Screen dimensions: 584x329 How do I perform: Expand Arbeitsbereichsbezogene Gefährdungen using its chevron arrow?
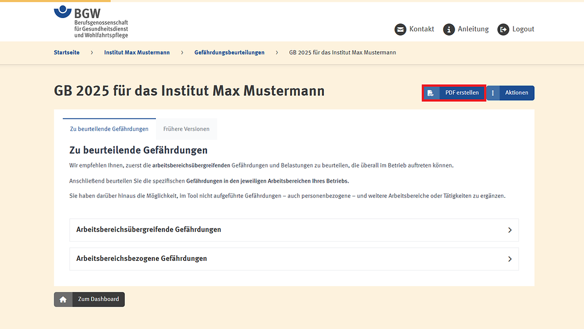click(509, 259)
